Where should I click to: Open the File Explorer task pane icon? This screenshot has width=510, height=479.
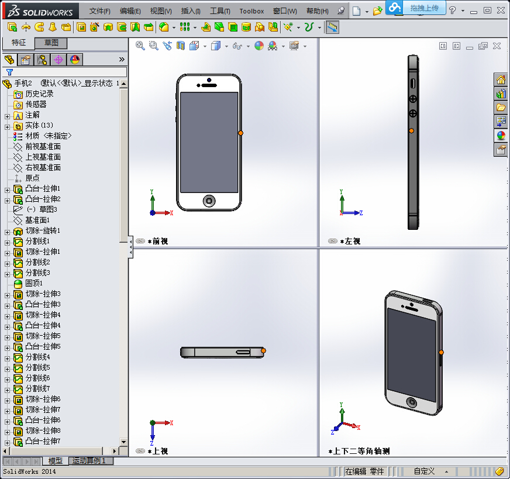[x=501, y=108]
